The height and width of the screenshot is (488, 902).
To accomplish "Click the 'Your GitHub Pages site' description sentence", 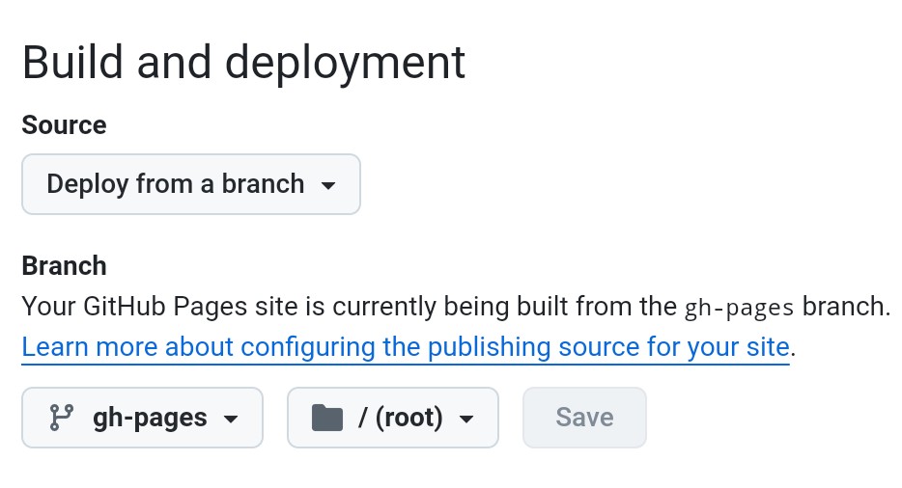I will pyautogui.click(x=348, y=307).
